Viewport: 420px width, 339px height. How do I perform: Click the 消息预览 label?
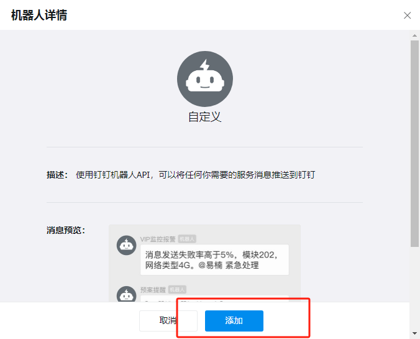click(66, 230)
